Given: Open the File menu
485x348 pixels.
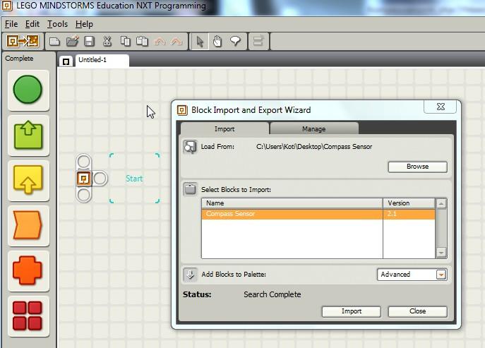Looking at the screenshot, I should coord(11,24).
